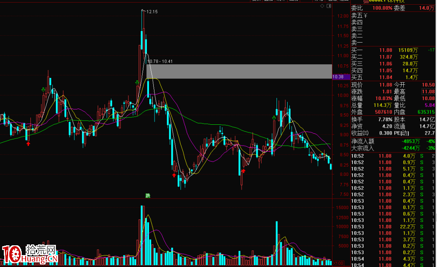The image size is (437, 267).
Task: Select the 10:53 tick with 3.7万 volume
Action: (x=393, y=239)
